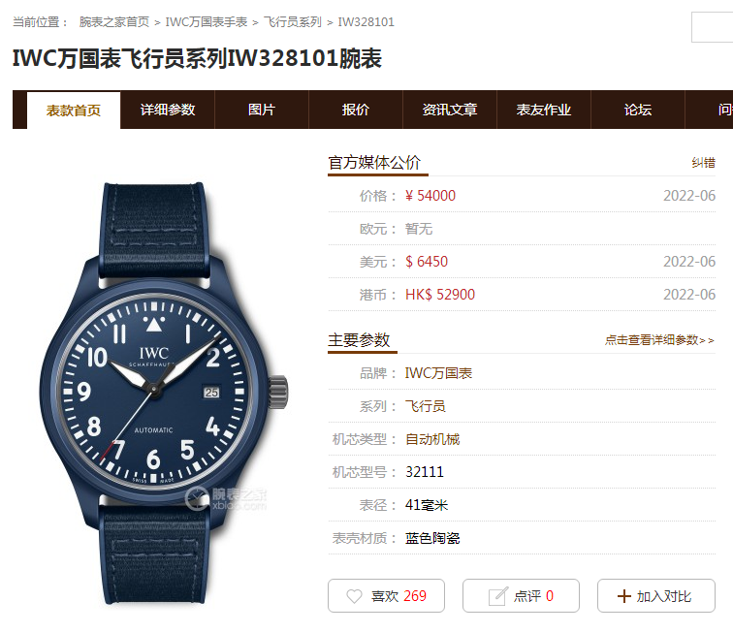This screenshot has width=733, height=633.
Task: Click the search input field at top right
Action: click(712, 27)
